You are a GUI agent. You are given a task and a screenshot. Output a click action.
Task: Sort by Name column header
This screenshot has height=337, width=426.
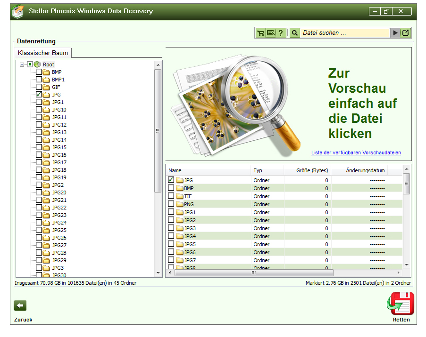pyautogui.click(x=209, y=170)
